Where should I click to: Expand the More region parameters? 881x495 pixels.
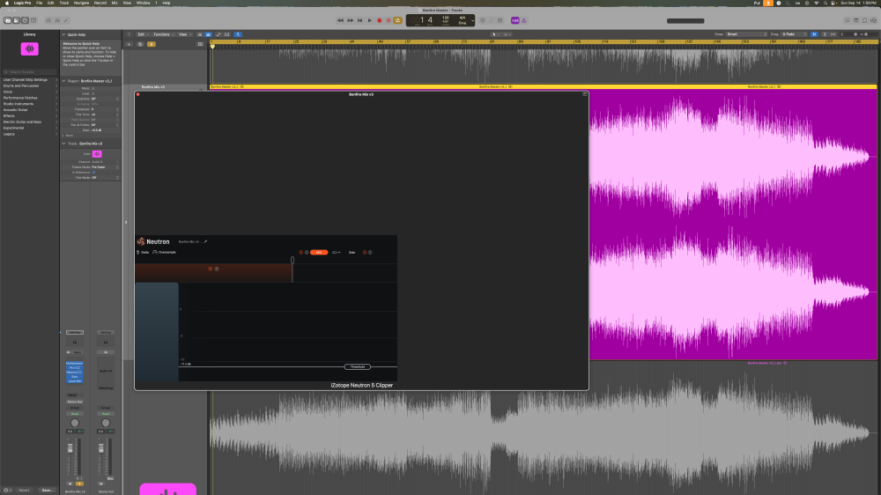click(x=63, y=136)
